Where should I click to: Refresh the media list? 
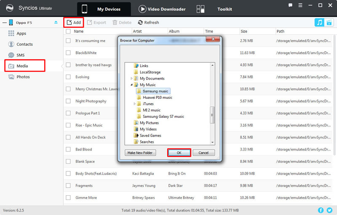tap(148, 22)
